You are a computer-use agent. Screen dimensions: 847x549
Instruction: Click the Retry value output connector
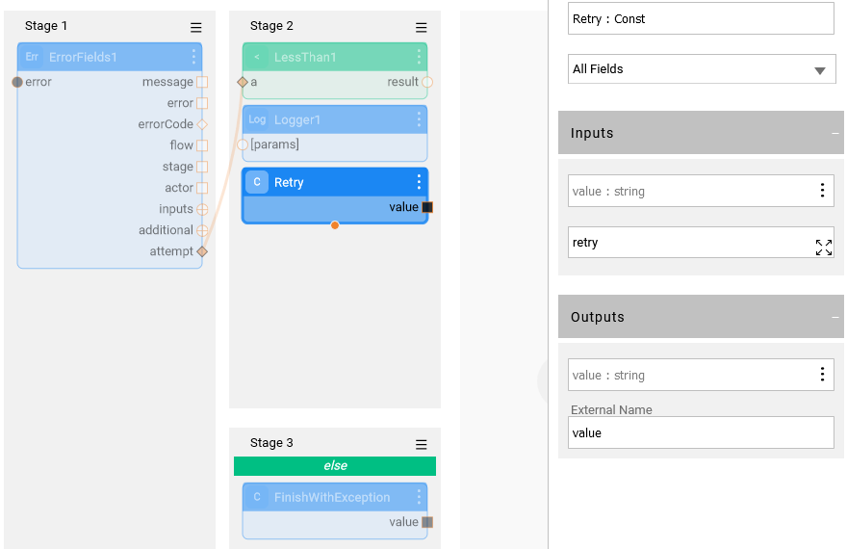[x=427, y=207]
